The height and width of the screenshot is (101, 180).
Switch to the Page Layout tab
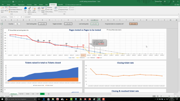click(x=21, y=5)
